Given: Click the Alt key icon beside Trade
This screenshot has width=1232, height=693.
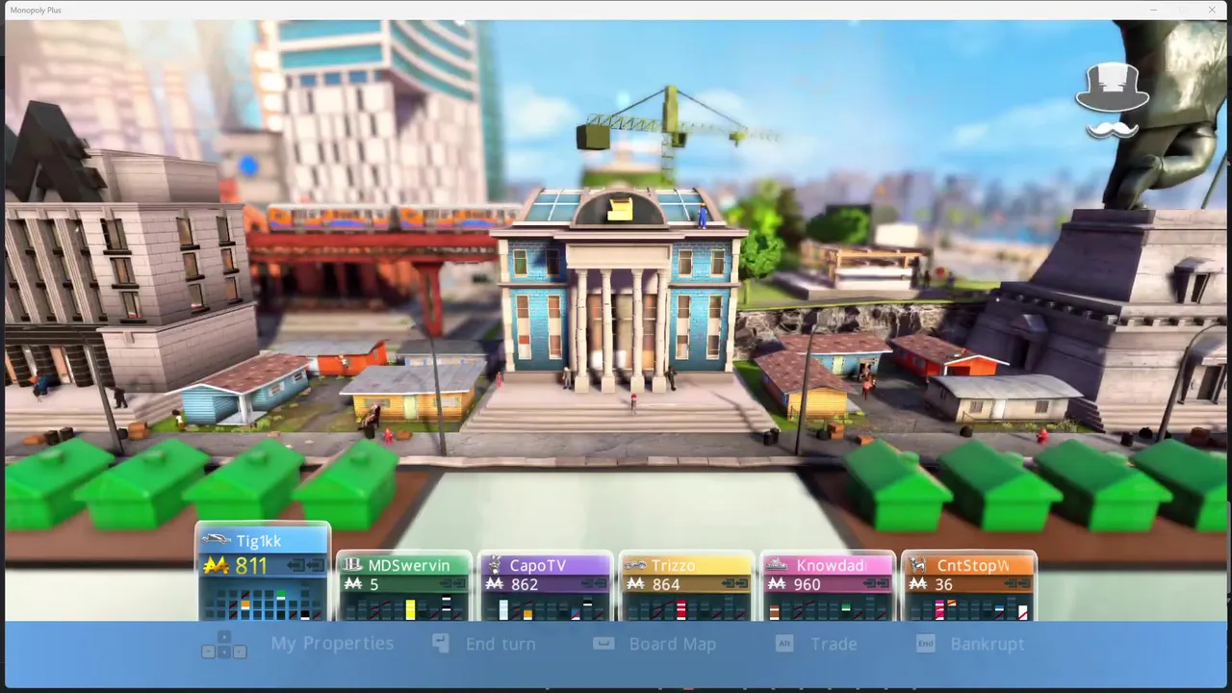Looking at the screenshot, I should pyautogui.click(x=784, y=643).
